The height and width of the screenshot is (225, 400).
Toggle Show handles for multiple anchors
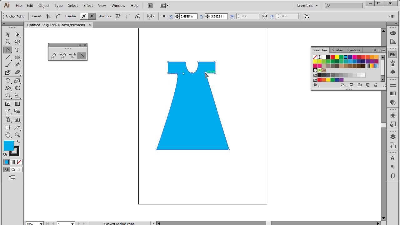[84, 16]
